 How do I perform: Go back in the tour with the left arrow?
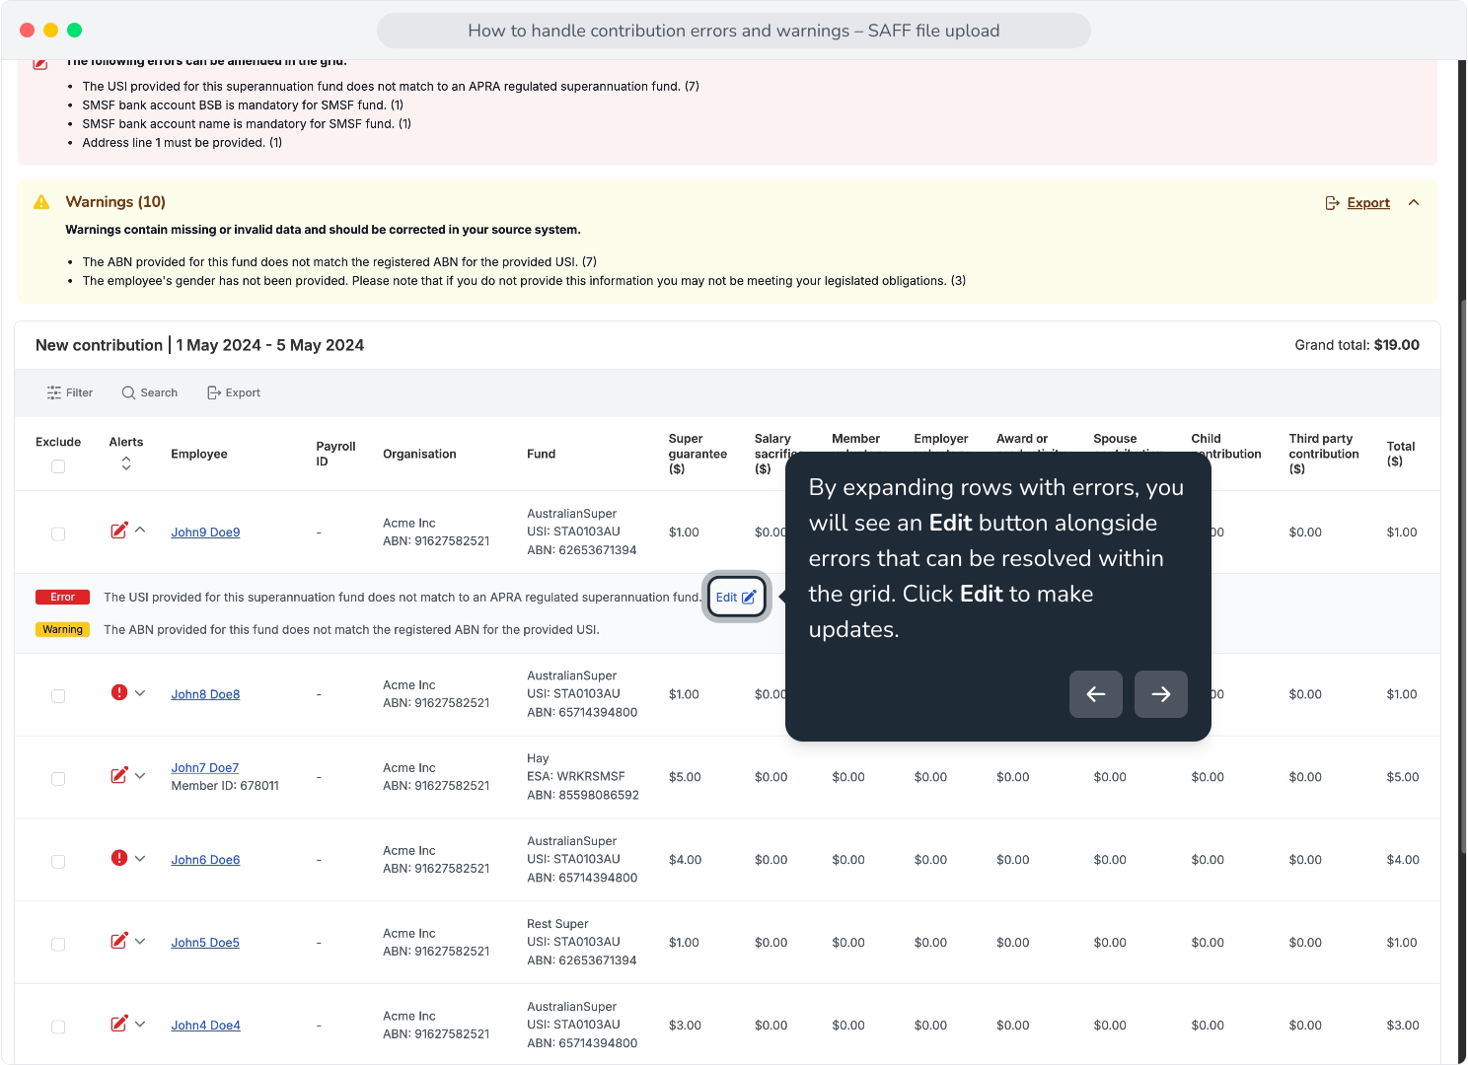[1096, 694]
